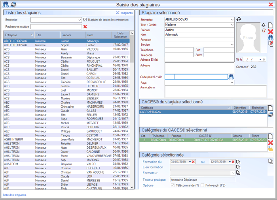
Task: Select the Pierre VANOVERBERGHE row
Action: [66, 156]
